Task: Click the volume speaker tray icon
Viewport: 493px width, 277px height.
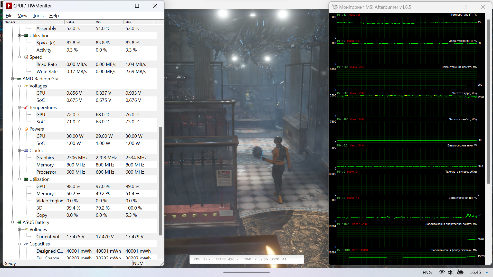Action: [451, 272]
